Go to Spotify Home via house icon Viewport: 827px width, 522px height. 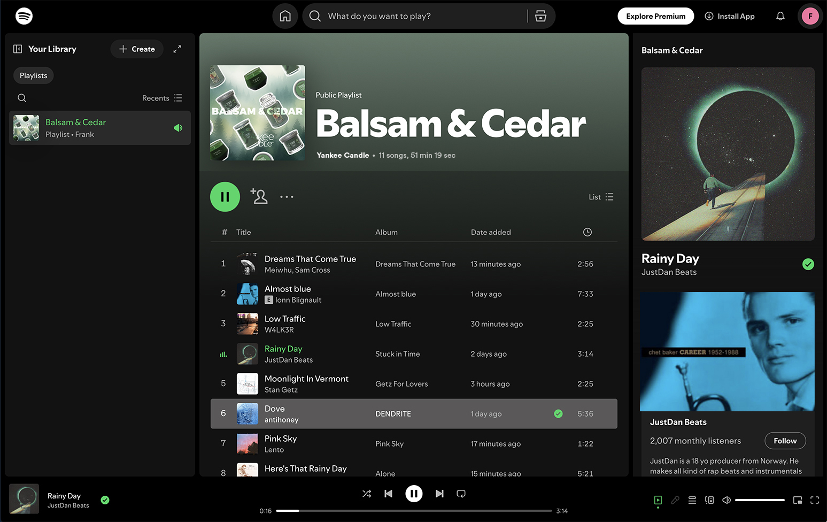pos(285,16)
